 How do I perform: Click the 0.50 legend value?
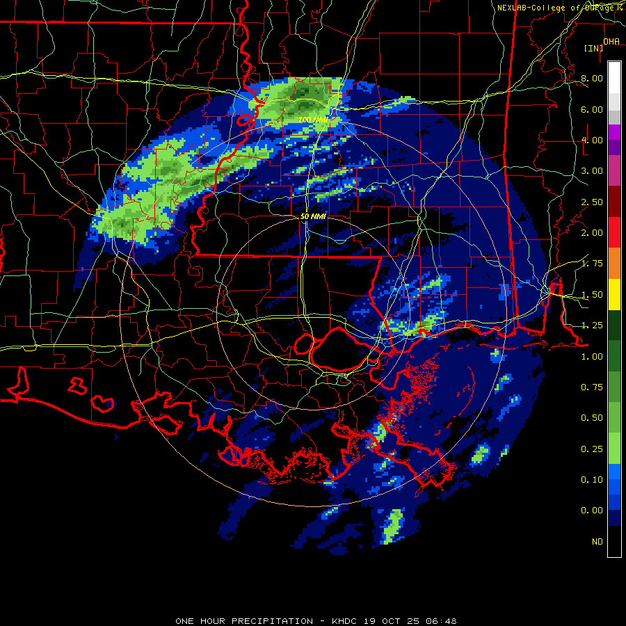592,418
